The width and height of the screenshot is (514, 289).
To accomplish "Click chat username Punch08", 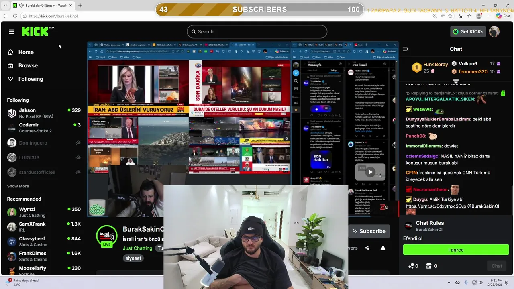I will (416, 136).
